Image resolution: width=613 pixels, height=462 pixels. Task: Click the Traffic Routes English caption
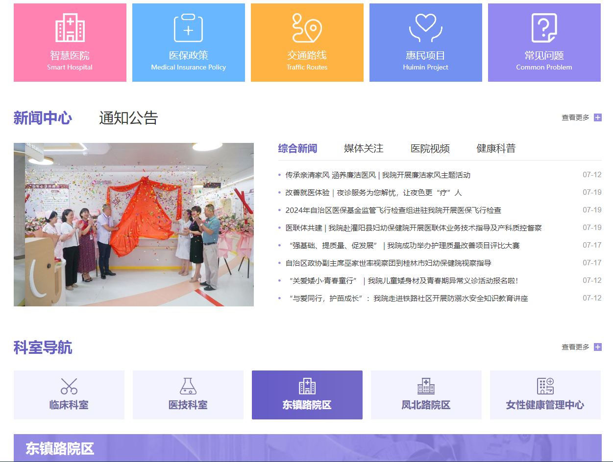click(307, 68)
